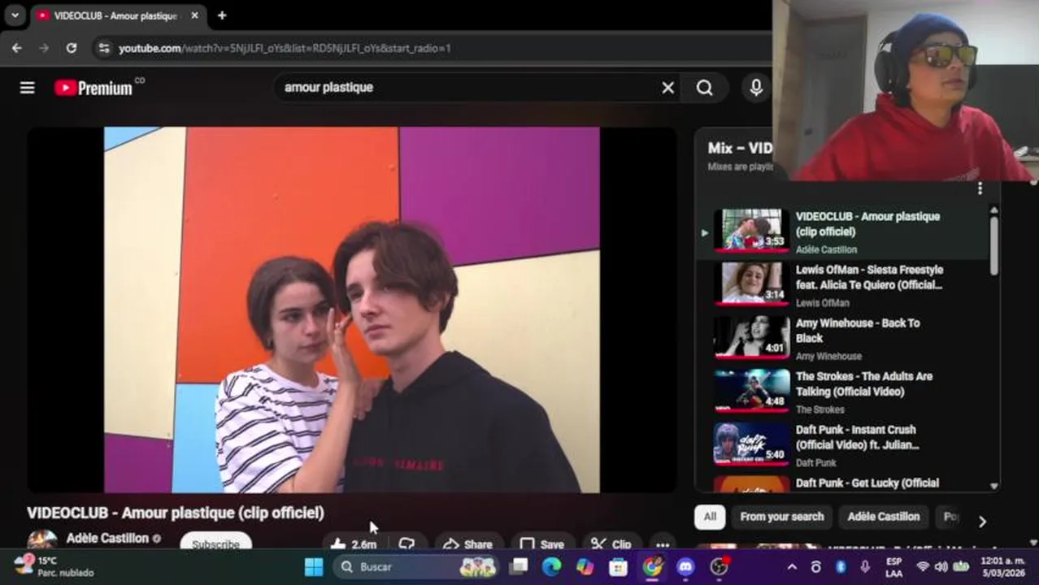Share the video
The height and width of the screenshot is (585, 1039).
pyautogui.click(x=467, y=544)
